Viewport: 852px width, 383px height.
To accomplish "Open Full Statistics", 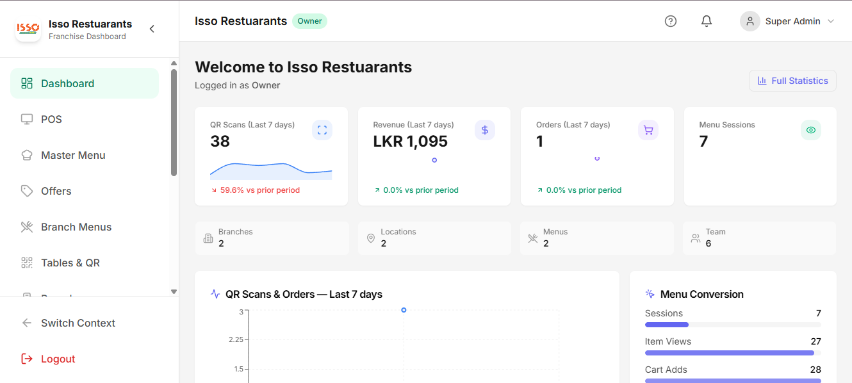I will coord(792,81).
